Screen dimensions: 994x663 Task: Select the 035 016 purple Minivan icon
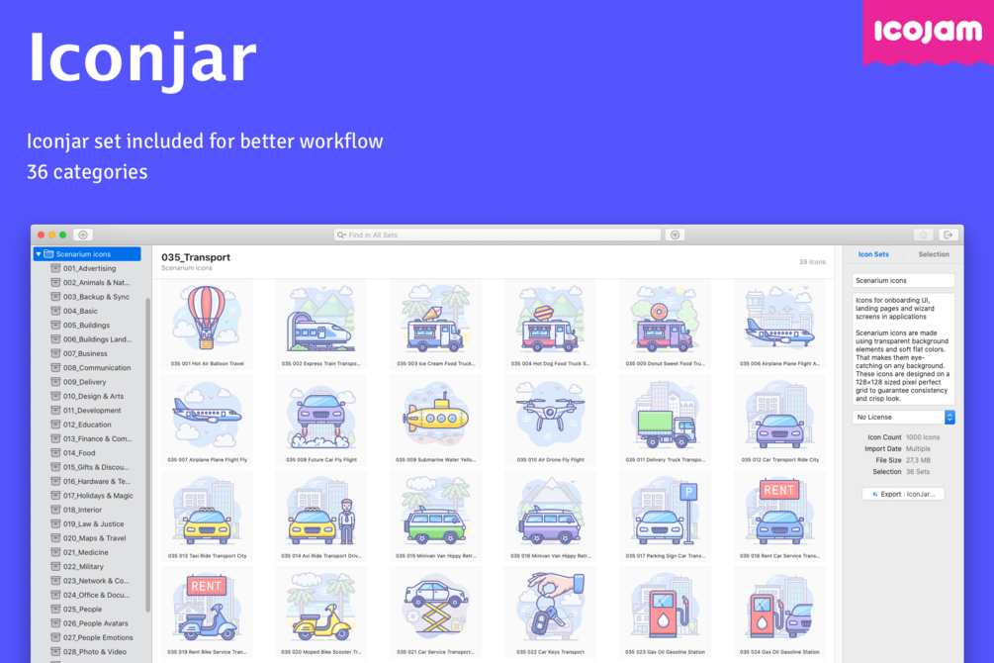pos(550,517)
